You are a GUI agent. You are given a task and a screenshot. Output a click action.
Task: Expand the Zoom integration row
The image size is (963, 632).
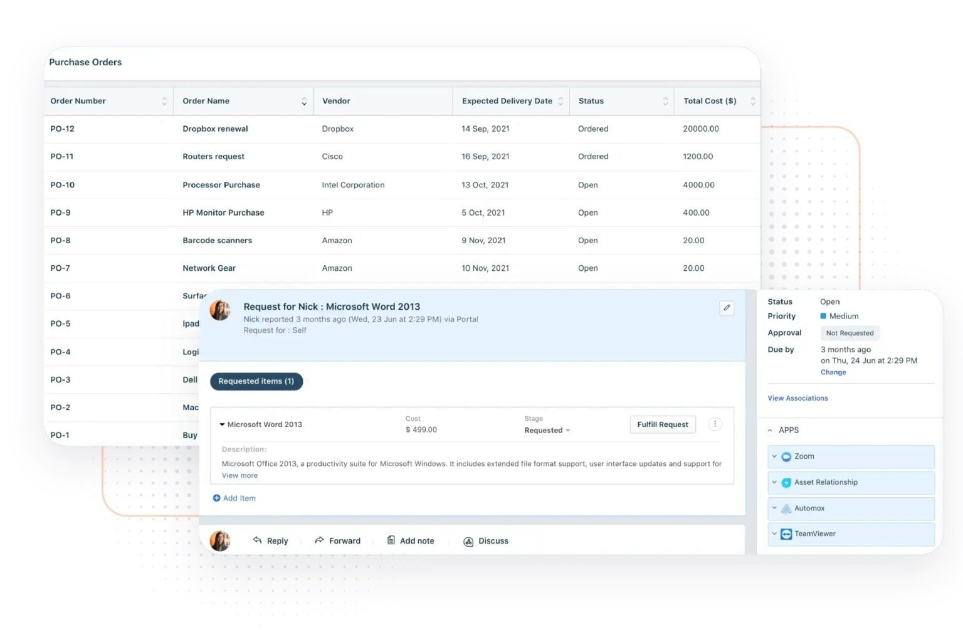pyautogui.click(x=774, y=456)
